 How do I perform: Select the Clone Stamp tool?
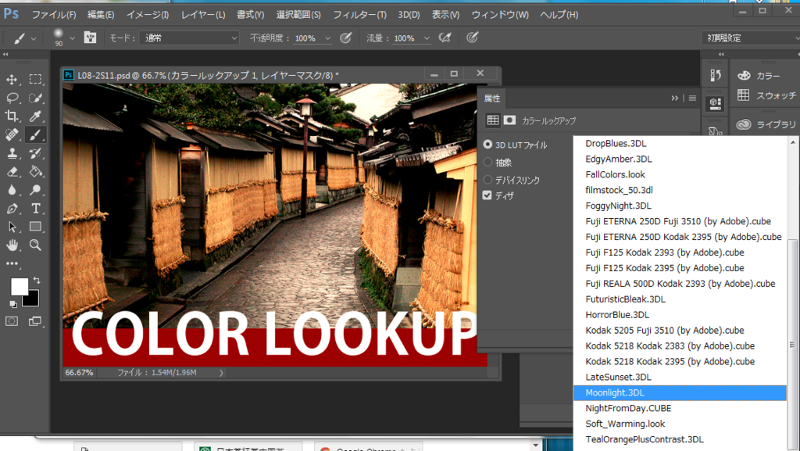click(x=12, y=154)
